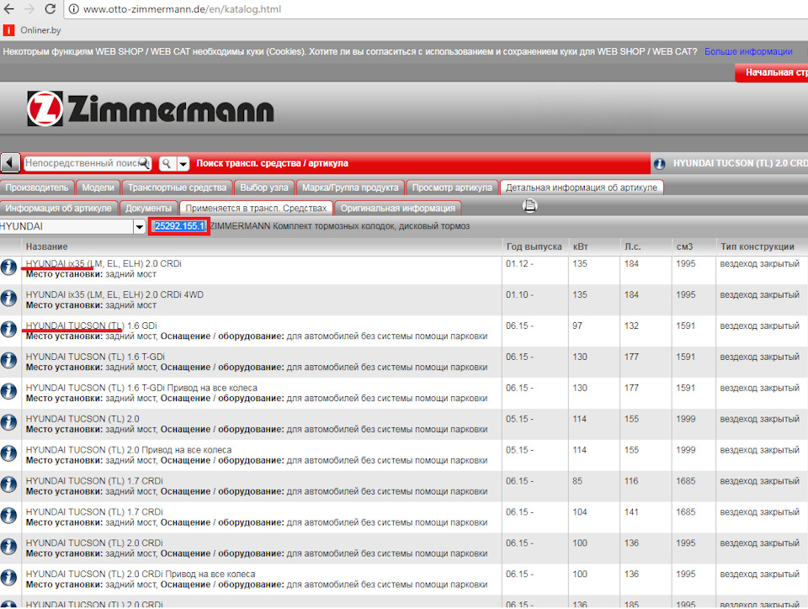
Task: Click info icon for TUCSON 1.7 CRDi 85 кВт row
Action: [x=8, y=485]
